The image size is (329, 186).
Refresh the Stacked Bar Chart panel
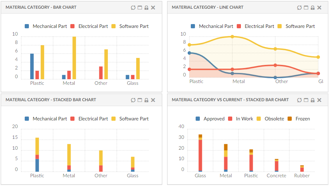133,100
